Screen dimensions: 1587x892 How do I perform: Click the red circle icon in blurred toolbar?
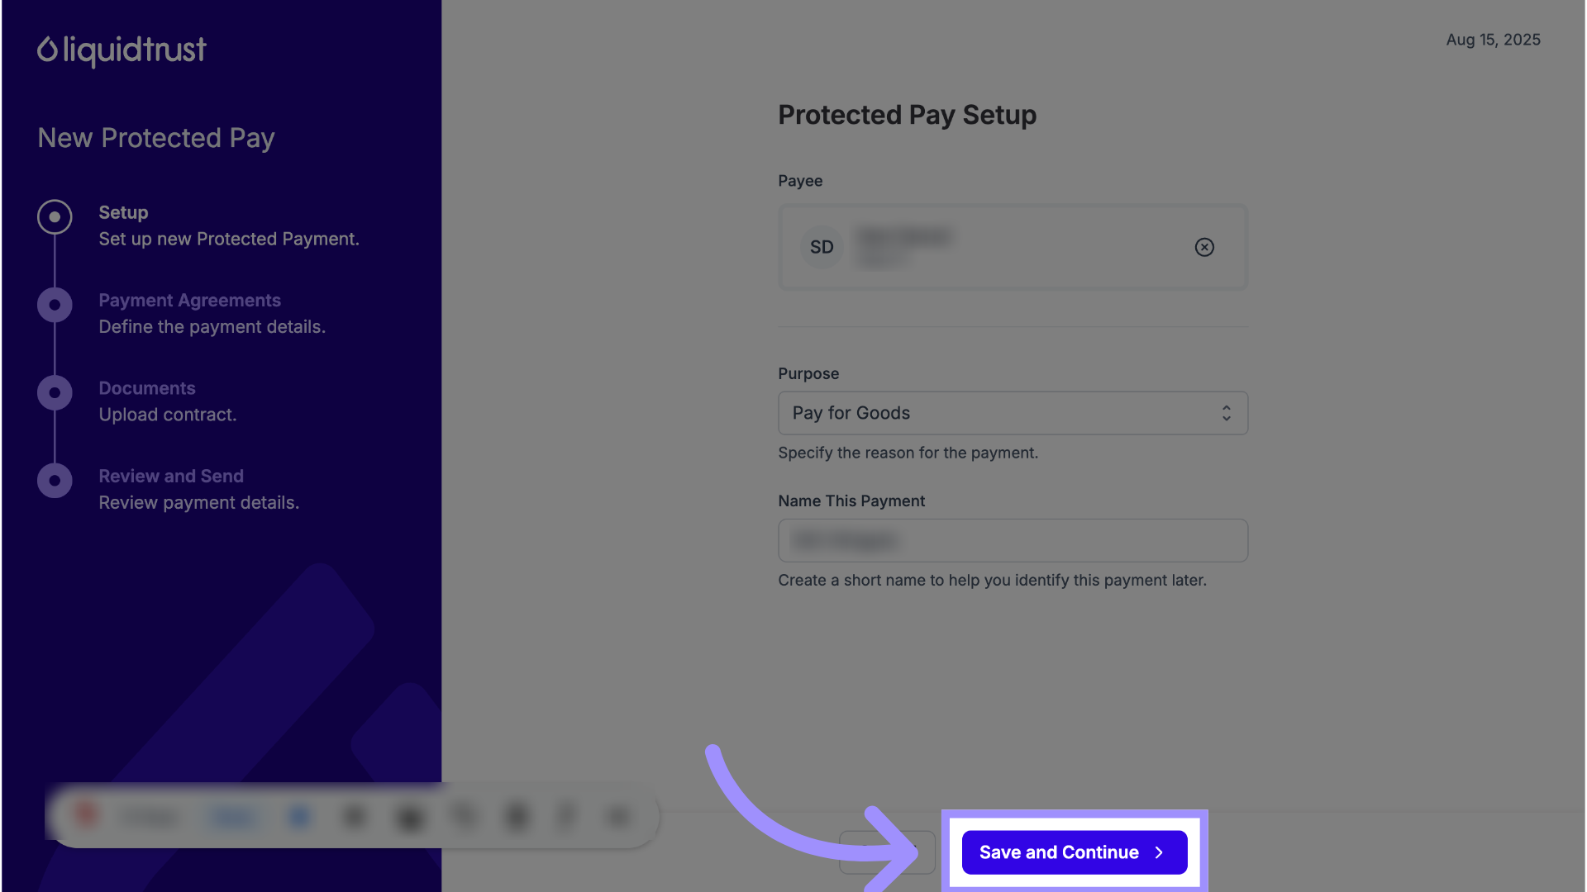86,815
